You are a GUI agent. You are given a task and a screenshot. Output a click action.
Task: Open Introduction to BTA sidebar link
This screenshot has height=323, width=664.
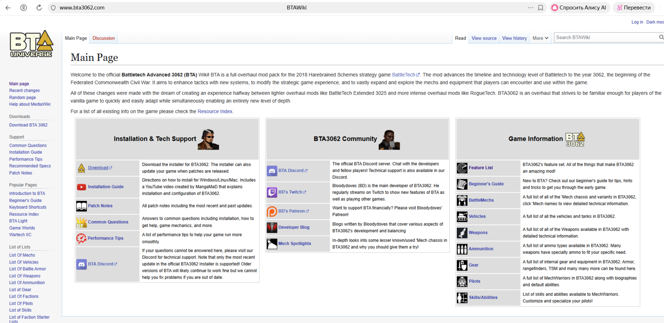pos(27,194)
